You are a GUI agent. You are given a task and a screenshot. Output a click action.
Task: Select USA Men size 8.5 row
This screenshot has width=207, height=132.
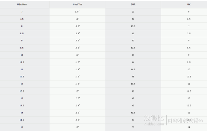click(x=103, y=34)
